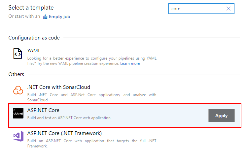Click the SonarCloud orange cloud icon
The height and width of the screenshot is (155, 247).
click(x=18, y=90)
